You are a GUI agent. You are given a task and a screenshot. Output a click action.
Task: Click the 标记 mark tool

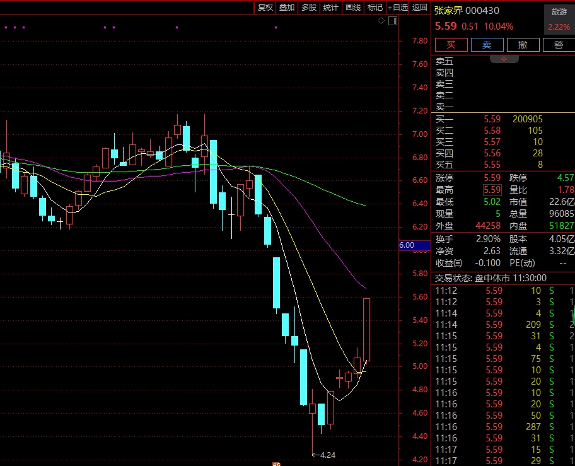point(375,8)
